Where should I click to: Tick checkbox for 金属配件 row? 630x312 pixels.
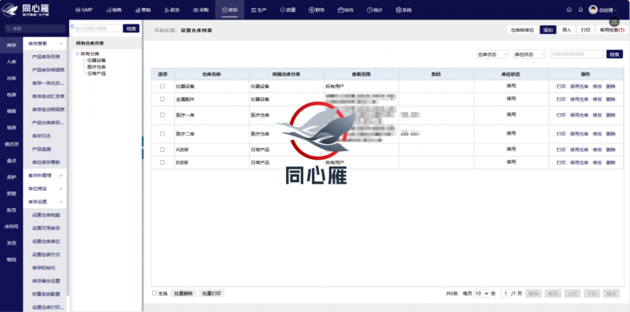(x=162, y=99)
